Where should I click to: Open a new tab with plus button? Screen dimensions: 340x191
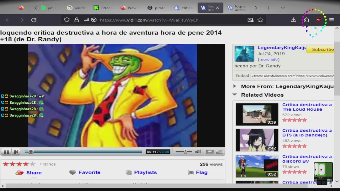(x=269, y=8)
